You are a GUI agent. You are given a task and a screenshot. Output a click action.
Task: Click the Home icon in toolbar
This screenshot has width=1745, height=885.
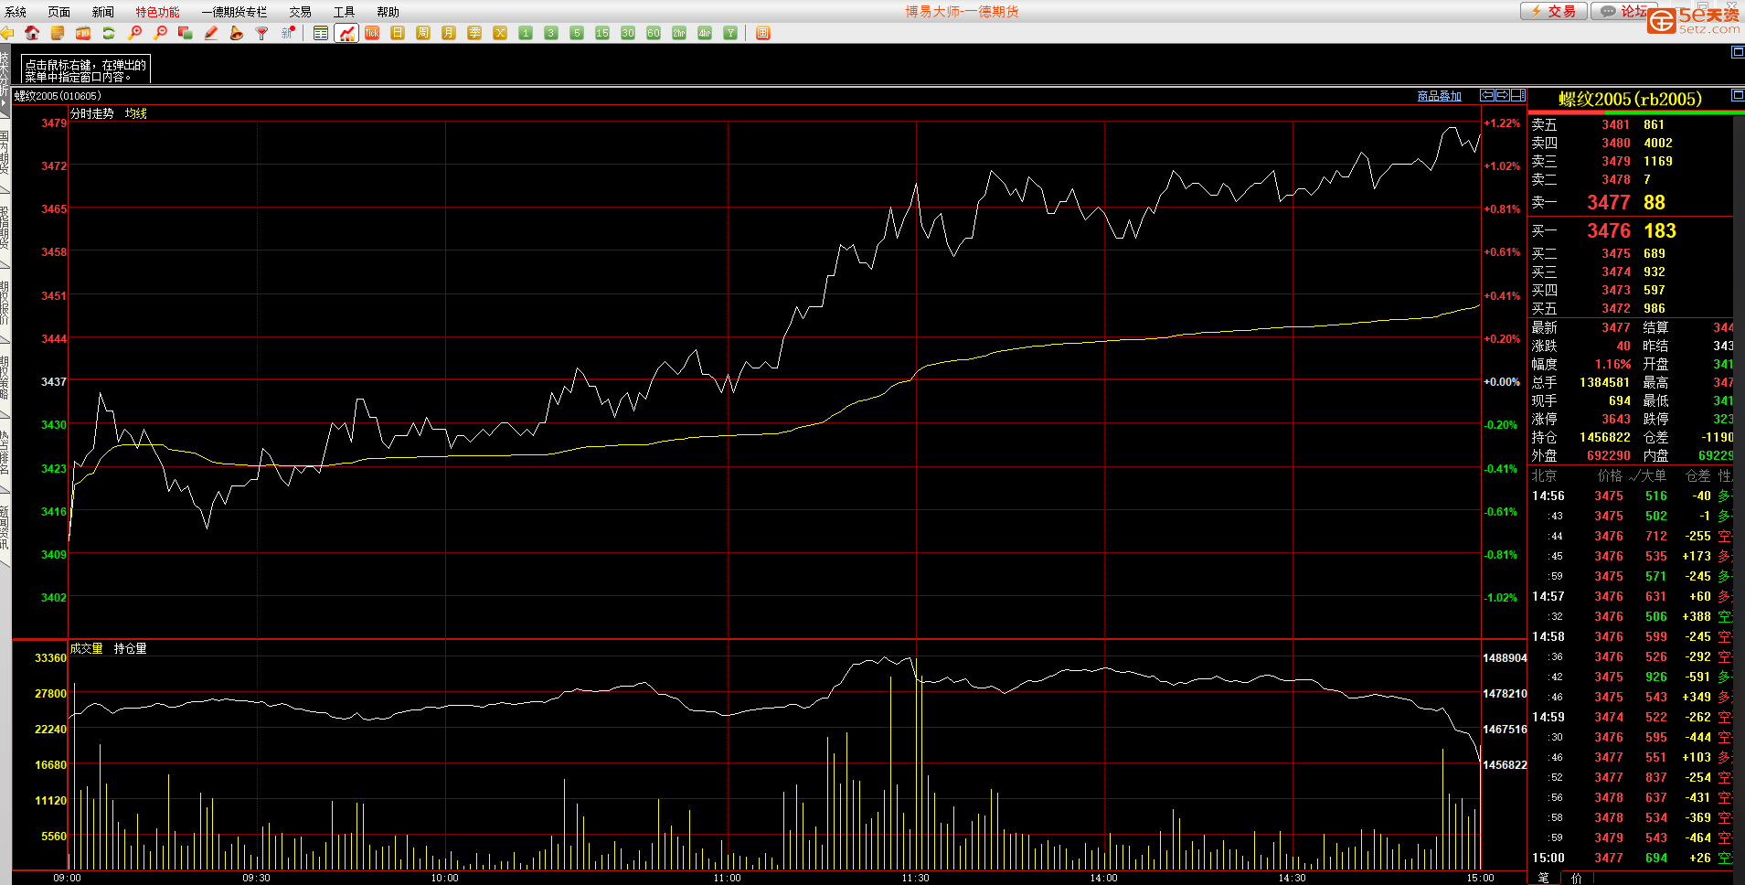(32, 33)
